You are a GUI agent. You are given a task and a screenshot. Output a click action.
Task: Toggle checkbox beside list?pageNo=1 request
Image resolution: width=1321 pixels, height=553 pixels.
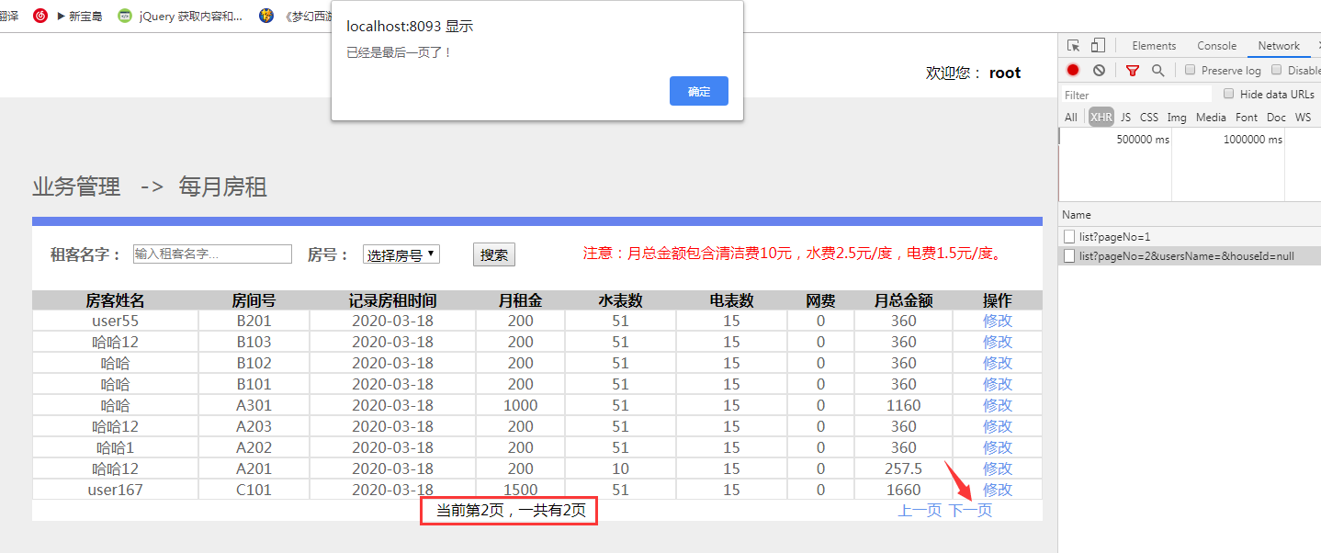pyautogui.click(x=1069, y=236)
